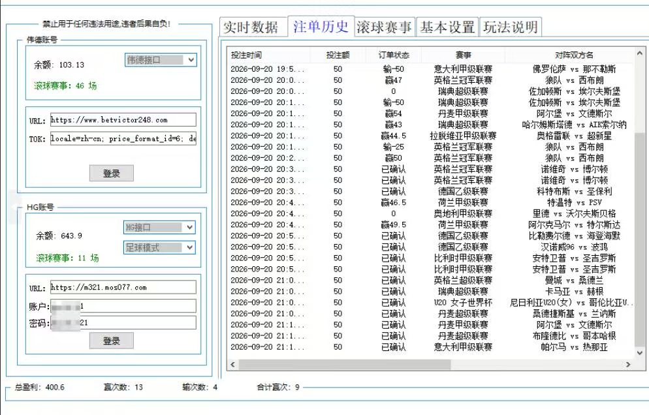Viewport: 649px width, 415px height.
Task: Select 特温特 vs PSV row
Action: coord(430,202)
